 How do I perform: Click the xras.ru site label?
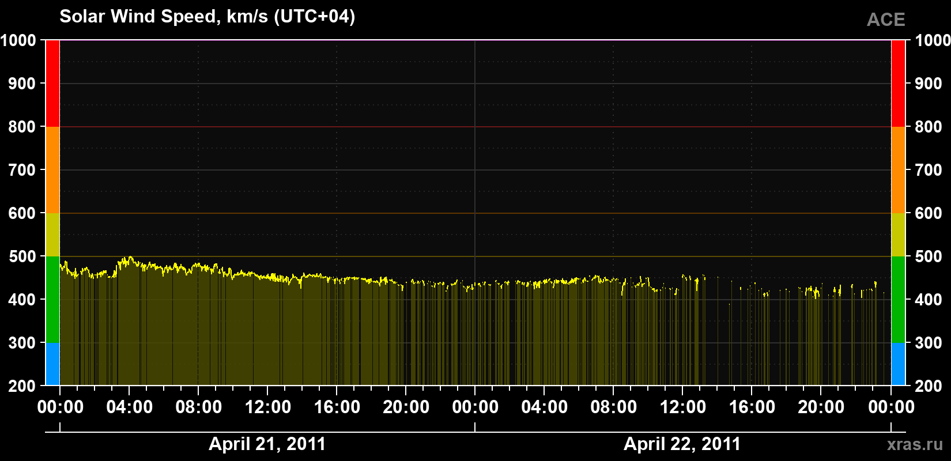coord(915,444)
